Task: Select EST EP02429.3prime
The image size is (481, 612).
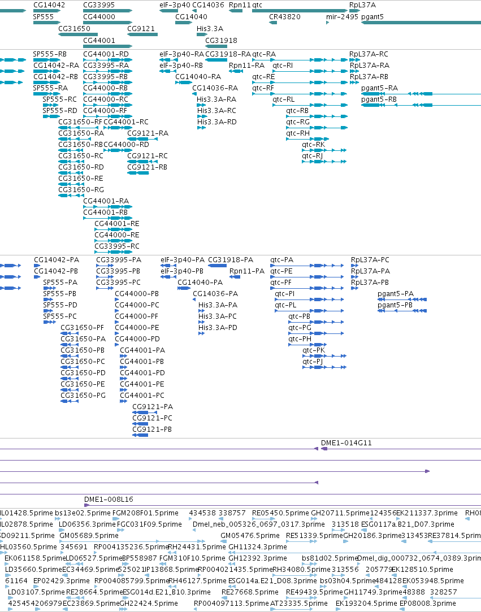Action: pos(61,581)
